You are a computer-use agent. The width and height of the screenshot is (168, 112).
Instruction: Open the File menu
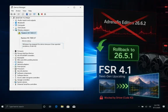coord(13,11)
